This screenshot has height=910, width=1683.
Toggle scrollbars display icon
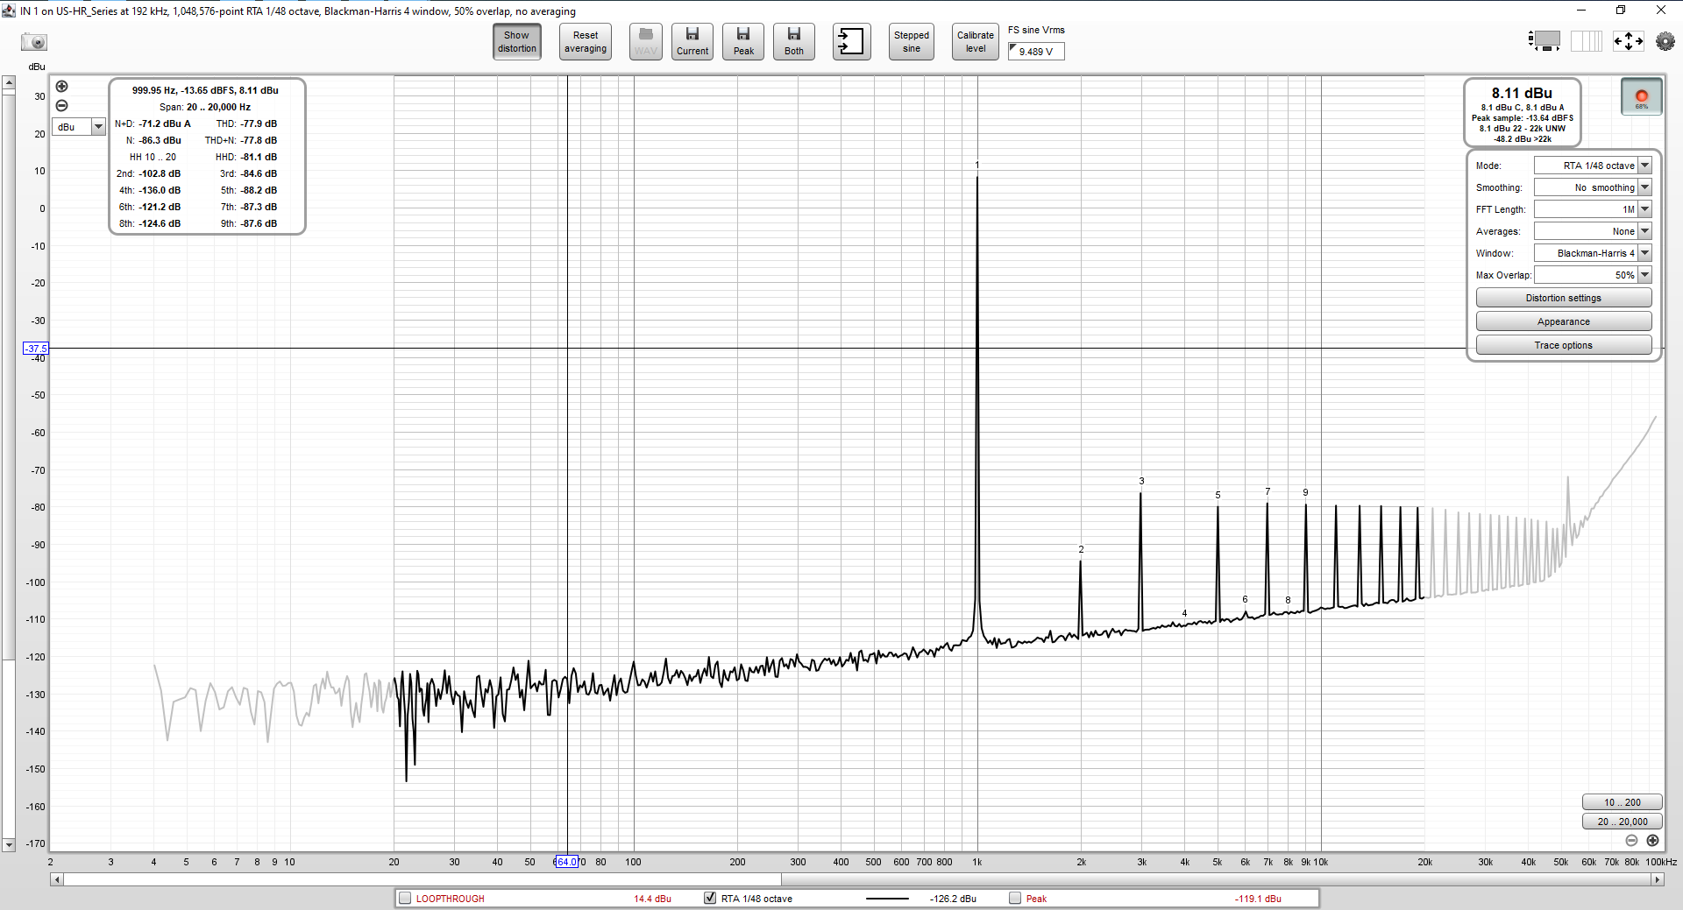point(1545,40)
